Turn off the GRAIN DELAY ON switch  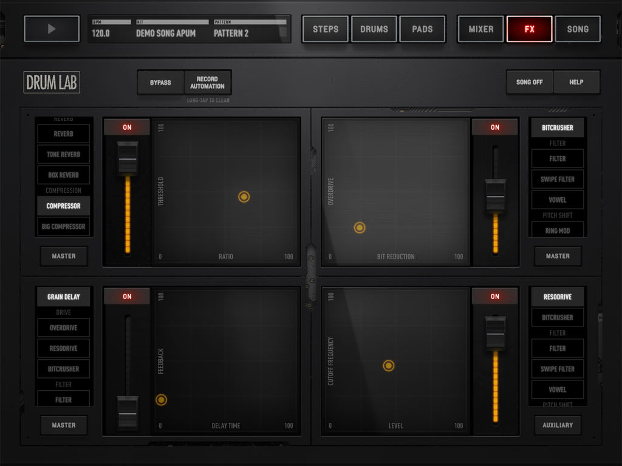click(x=126, y=296)
